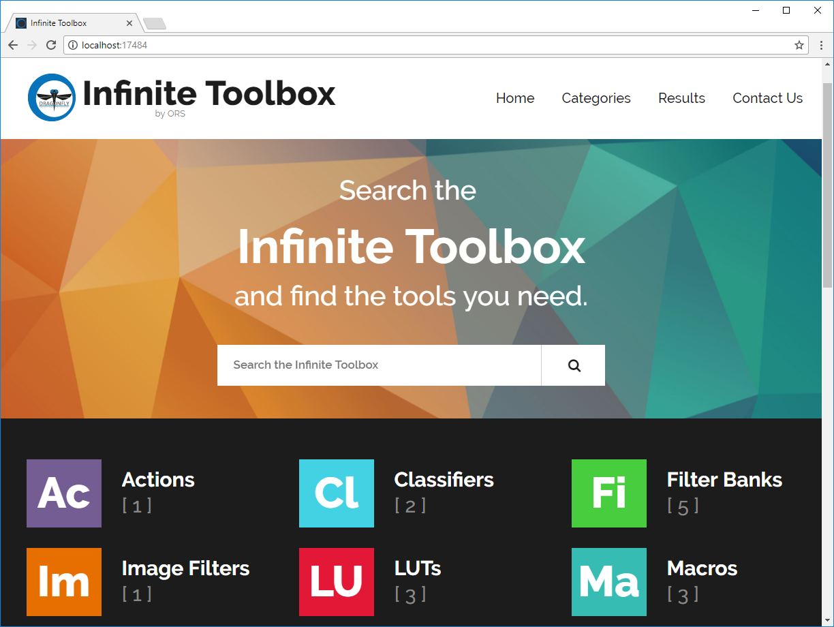
Task: Open the Chrome three-dot menu
Action: coord(822,45)
